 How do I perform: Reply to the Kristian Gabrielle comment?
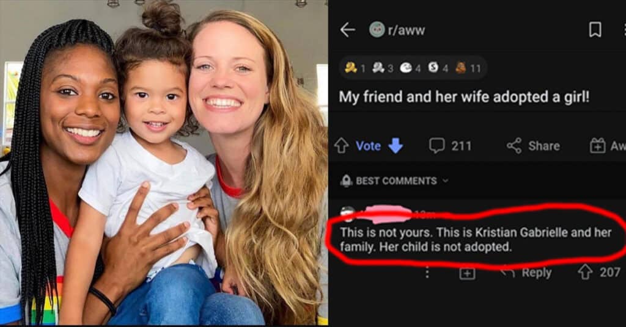click(526, 273)
